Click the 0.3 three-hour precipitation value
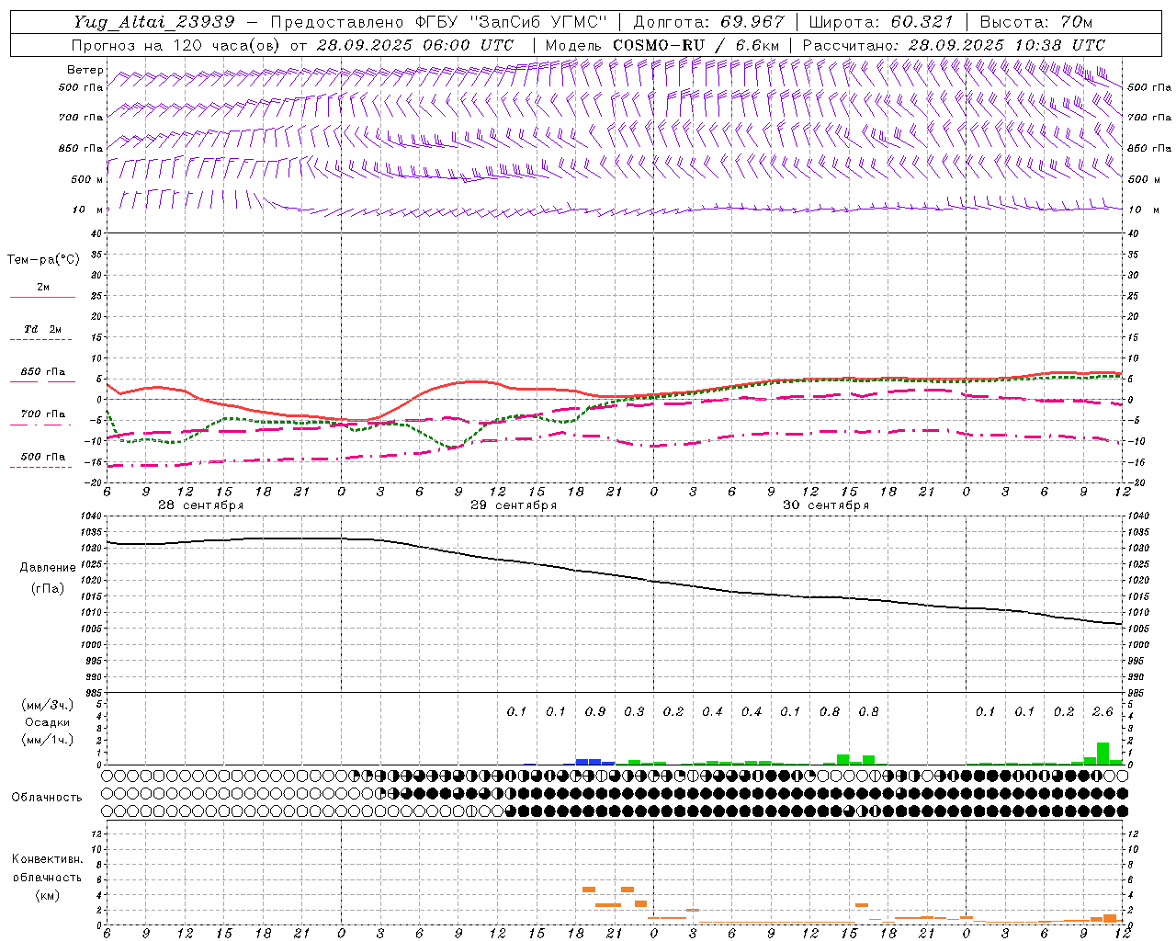 click(634, 711)
